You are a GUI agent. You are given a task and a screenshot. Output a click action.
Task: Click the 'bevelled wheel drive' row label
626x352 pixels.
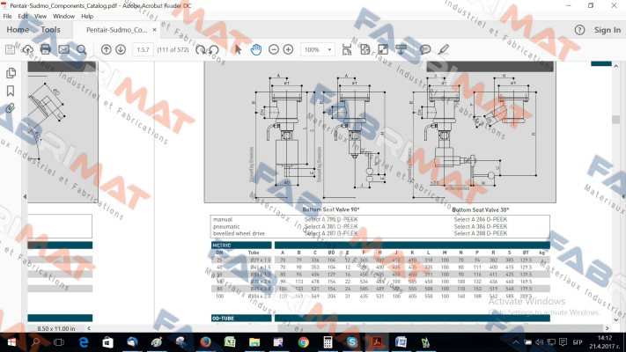coord(239,233)
